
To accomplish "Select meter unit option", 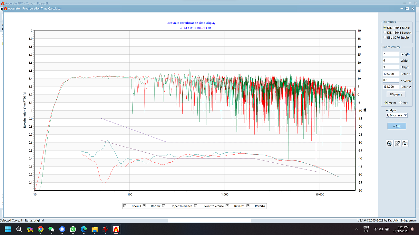I will tap(386, 103).
